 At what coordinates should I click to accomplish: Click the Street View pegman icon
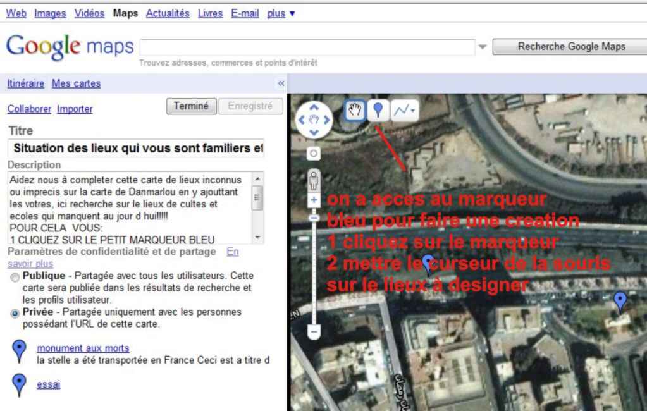click(x=314, y=180)
